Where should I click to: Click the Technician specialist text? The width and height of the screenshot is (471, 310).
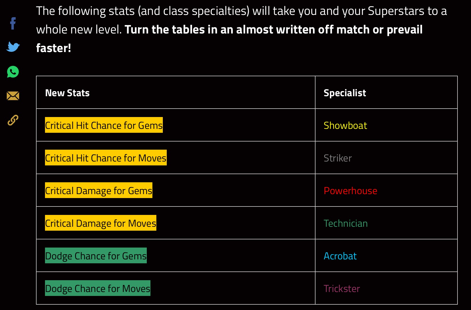tap(346, 223)
